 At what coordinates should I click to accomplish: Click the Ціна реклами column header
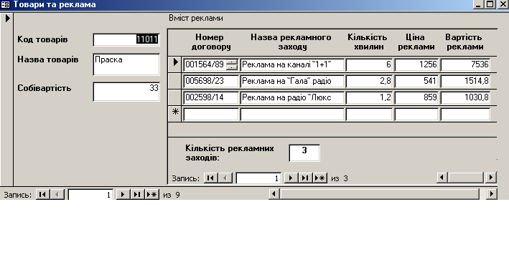(x=416, y=42)
